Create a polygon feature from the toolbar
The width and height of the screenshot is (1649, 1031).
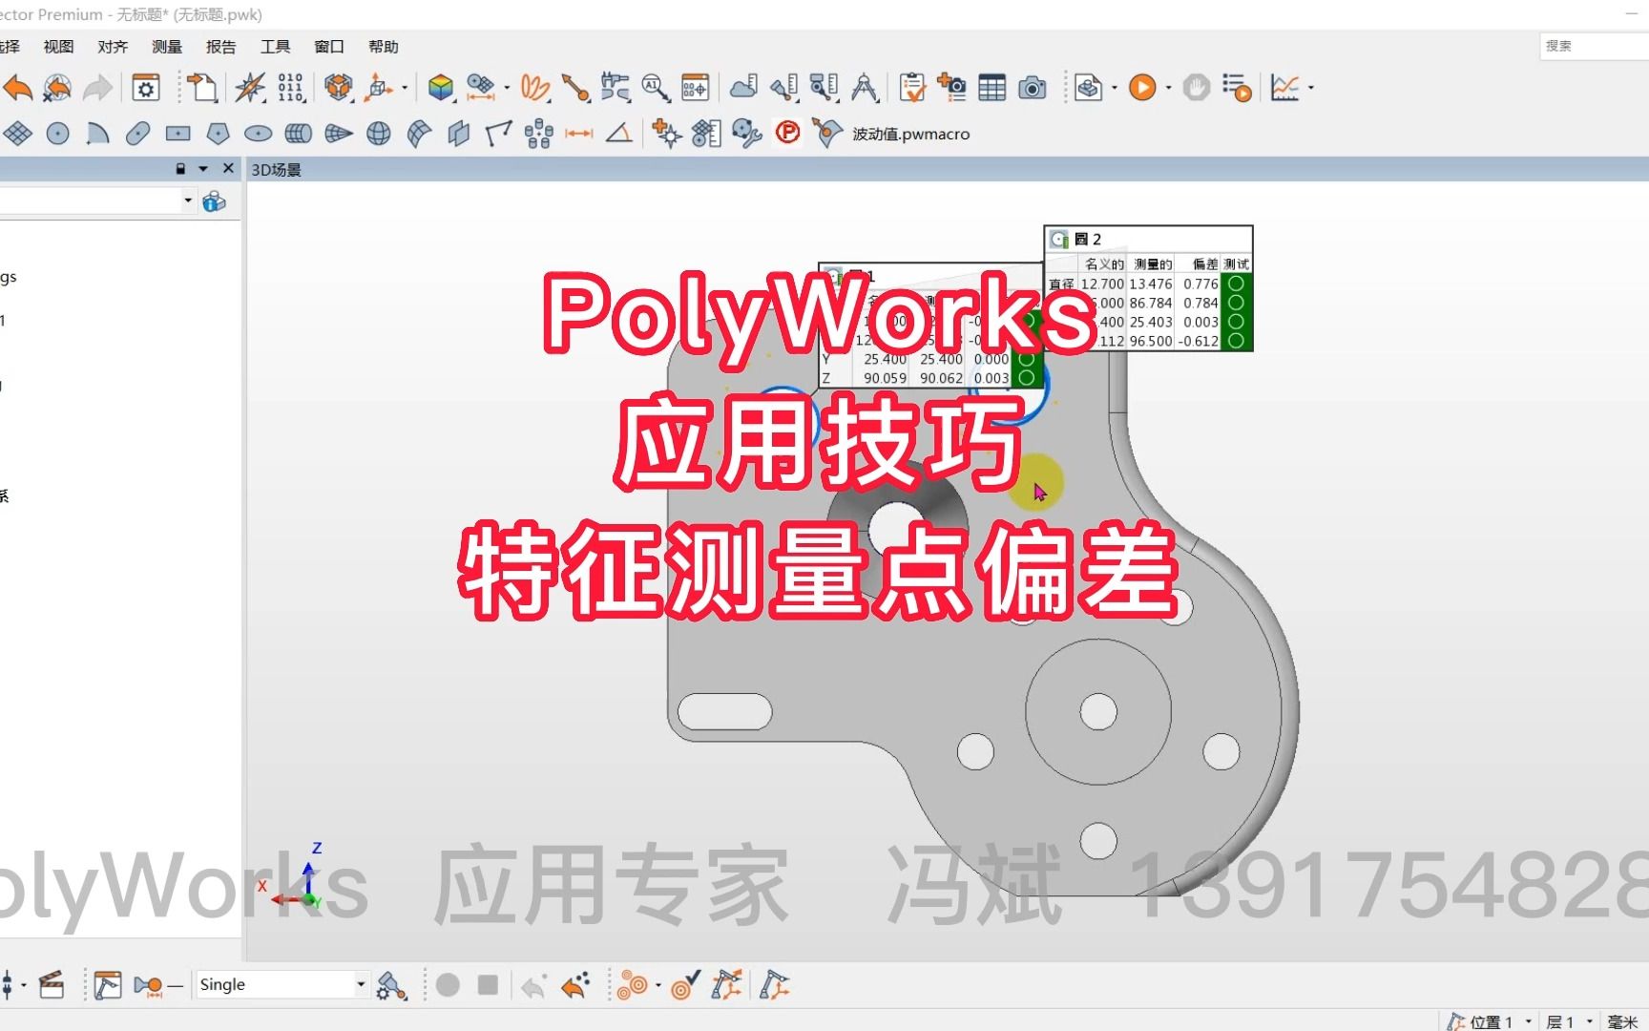219,134
